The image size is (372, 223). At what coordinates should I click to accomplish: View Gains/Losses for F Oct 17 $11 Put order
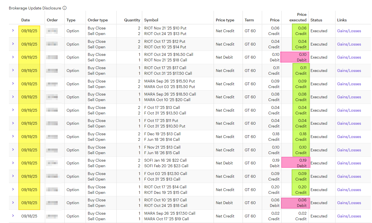(x=349, y=123)
